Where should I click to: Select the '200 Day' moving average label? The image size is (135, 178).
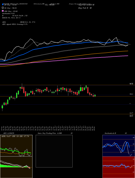point(11,11)
